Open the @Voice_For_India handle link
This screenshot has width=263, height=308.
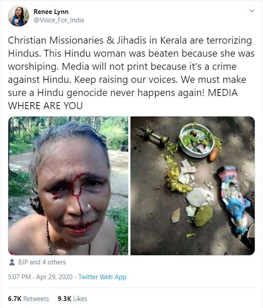(x=59, y=20)
